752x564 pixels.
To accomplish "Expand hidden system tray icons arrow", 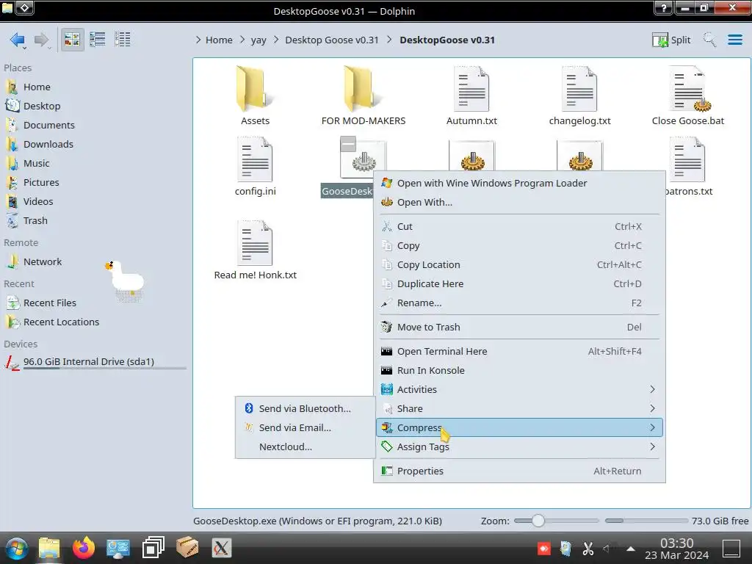I will (631, 549).
